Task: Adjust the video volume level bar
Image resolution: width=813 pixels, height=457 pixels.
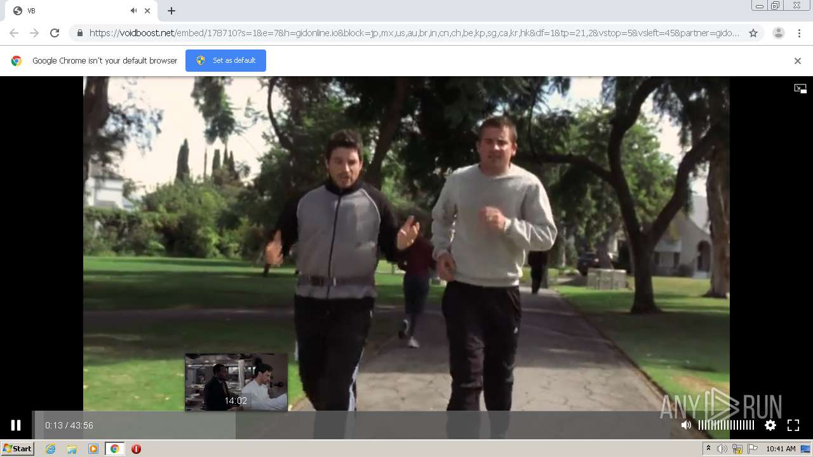Action: [x=726, y=425]
